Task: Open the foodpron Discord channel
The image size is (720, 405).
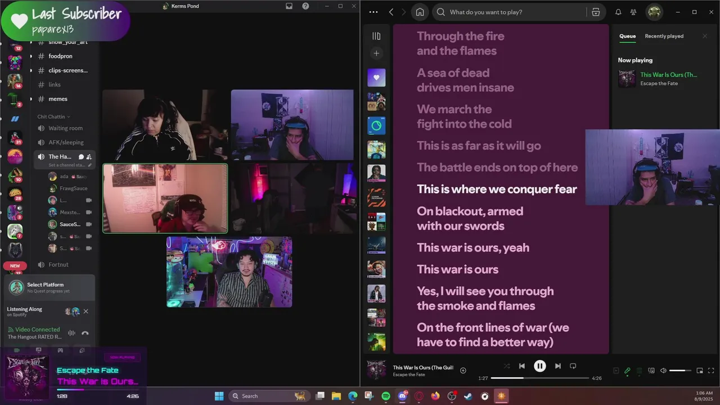Action: click(60, 56)
